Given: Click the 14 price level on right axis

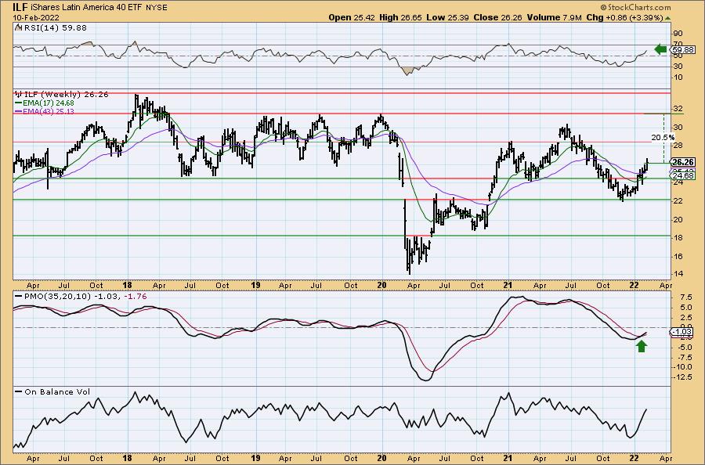Looking at the screenshot, I should click(x=678, y=274).
